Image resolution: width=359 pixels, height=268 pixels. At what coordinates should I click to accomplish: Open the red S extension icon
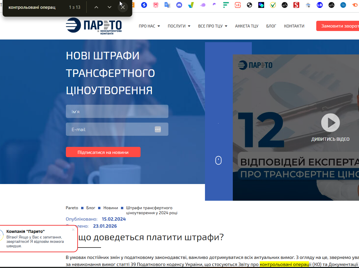(296, 5)
